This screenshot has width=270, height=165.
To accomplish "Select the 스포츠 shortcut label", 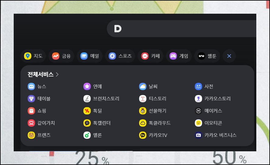I will coord(125,56).
